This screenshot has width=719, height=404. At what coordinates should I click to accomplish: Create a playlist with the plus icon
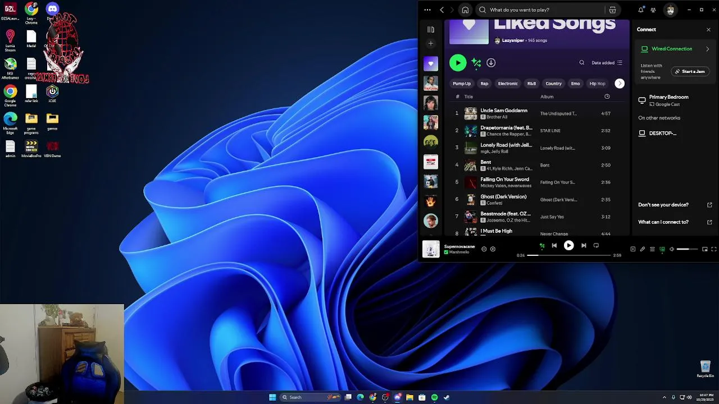pos(431,43)
